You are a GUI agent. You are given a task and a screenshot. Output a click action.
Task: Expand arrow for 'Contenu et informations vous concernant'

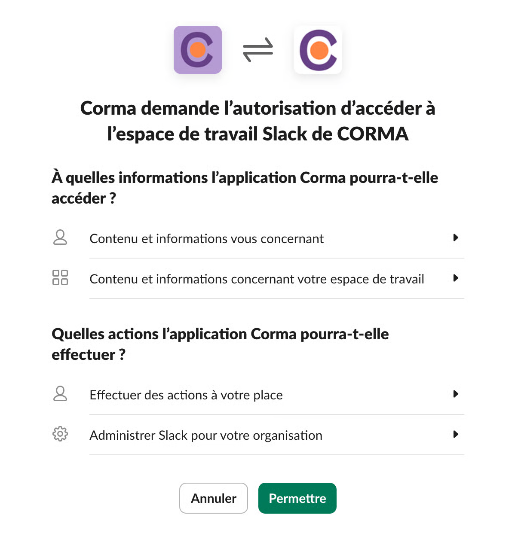click(x=456, y=237)
